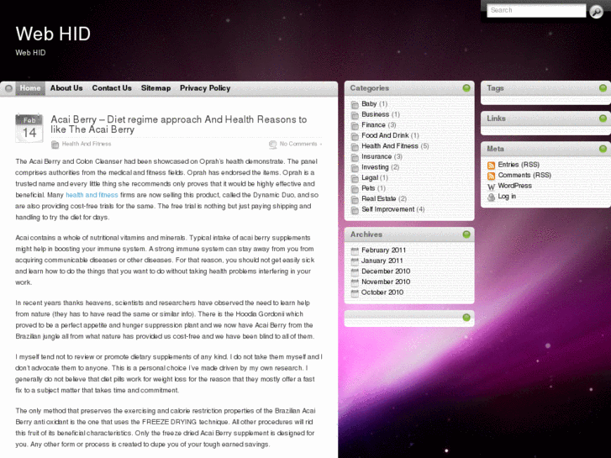Click the round gray icon left of Home
The height and width of the screenshot is (458, 611).
pos(8,88)
